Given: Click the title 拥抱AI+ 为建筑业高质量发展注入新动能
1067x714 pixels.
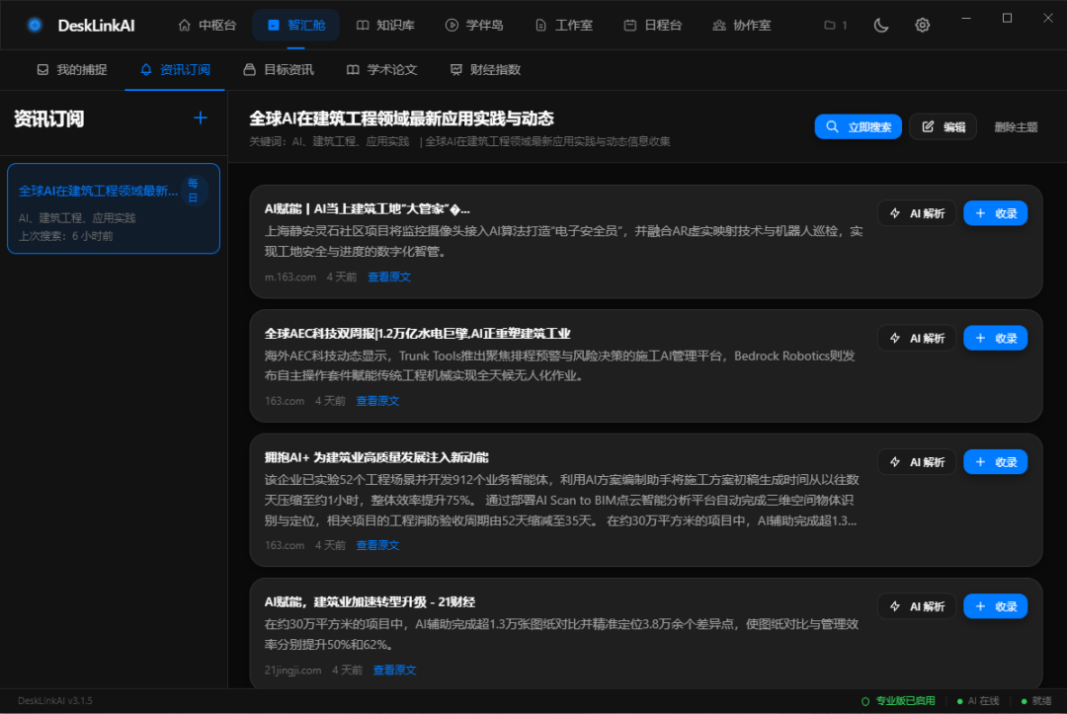Looking at the screenshot, I should coord(376,457).
